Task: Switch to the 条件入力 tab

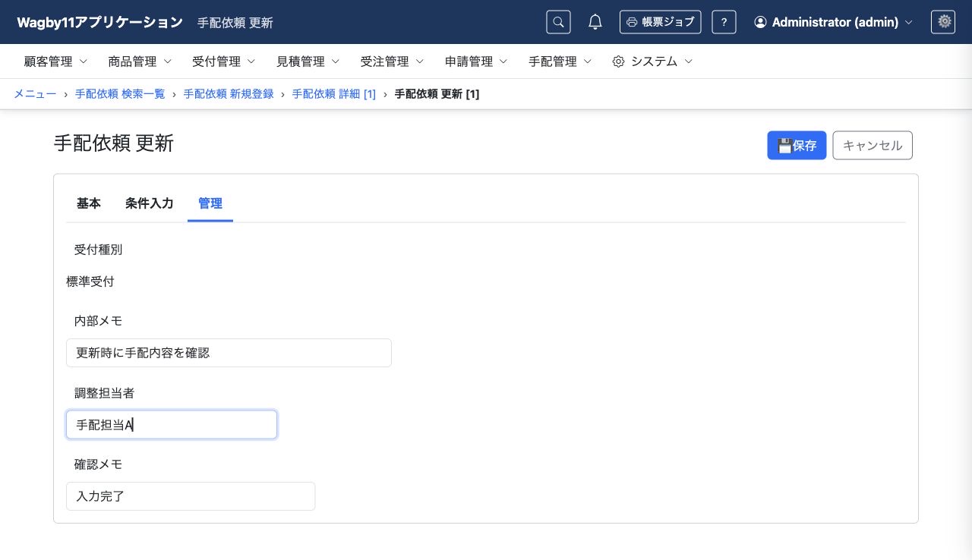Action: point(150,203)
